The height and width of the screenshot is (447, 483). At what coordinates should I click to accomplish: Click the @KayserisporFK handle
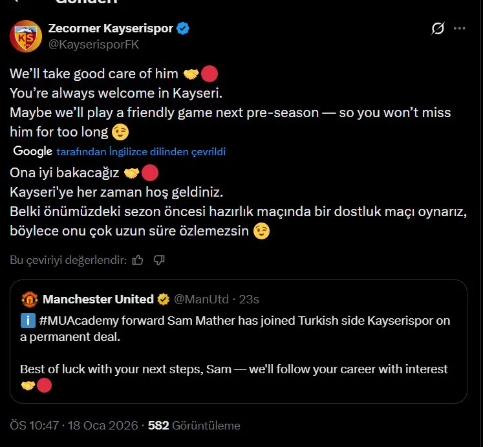[x=94, y=44]
